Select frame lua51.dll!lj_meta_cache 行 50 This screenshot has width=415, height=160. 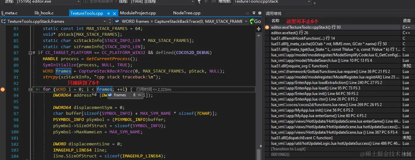click(x=339, y=44)
